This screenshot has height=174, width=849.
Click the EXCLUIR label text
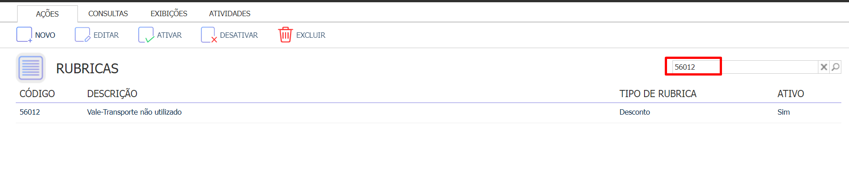pos(311,35)
